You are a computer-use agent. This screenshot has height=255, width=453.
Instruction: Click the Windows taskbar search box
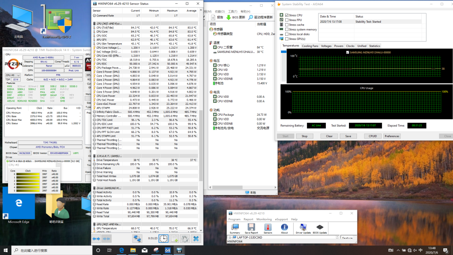pos(52,250)
